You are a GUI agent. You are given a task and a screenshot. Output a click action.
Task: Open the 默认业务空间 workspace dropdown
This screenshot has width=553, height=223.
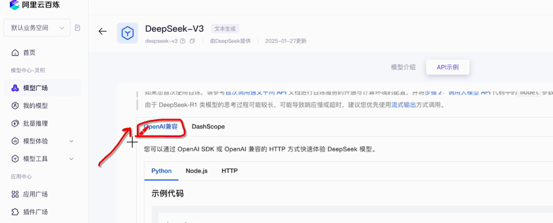(x=37, y=28)
